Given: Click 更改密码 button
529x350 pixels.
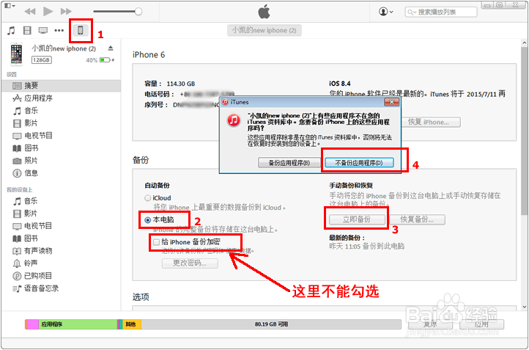Looking at the screenshot, I should (x=190, y=263).
